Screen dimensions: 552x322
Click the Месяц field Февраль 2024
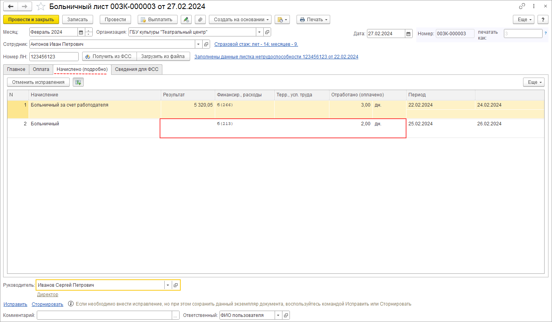(x=54, y=32)
